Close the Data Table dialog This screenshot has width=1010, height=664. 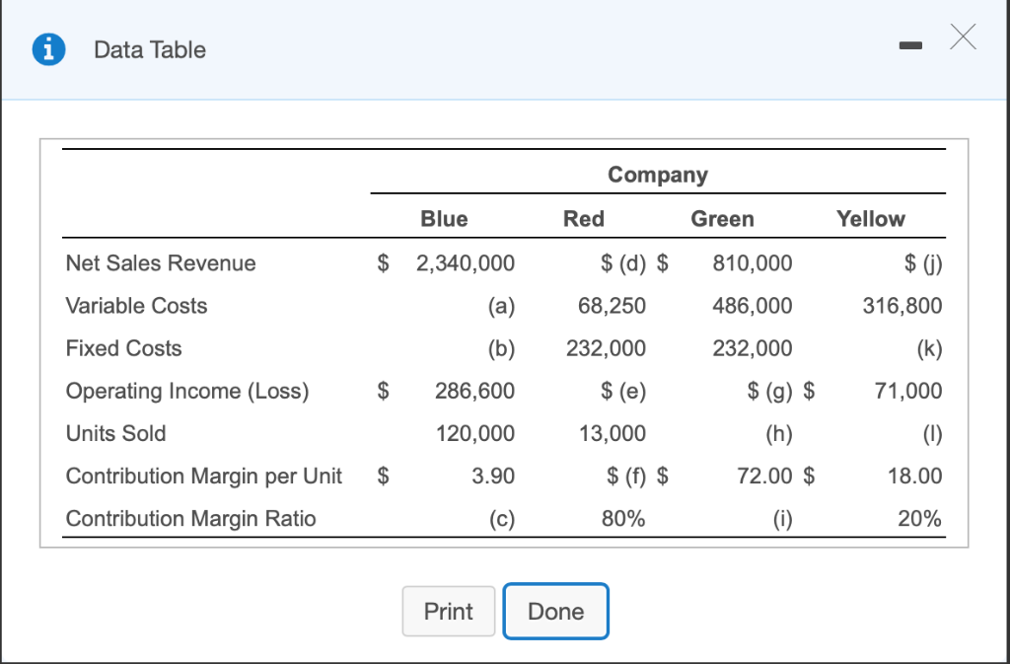[963, 37]
